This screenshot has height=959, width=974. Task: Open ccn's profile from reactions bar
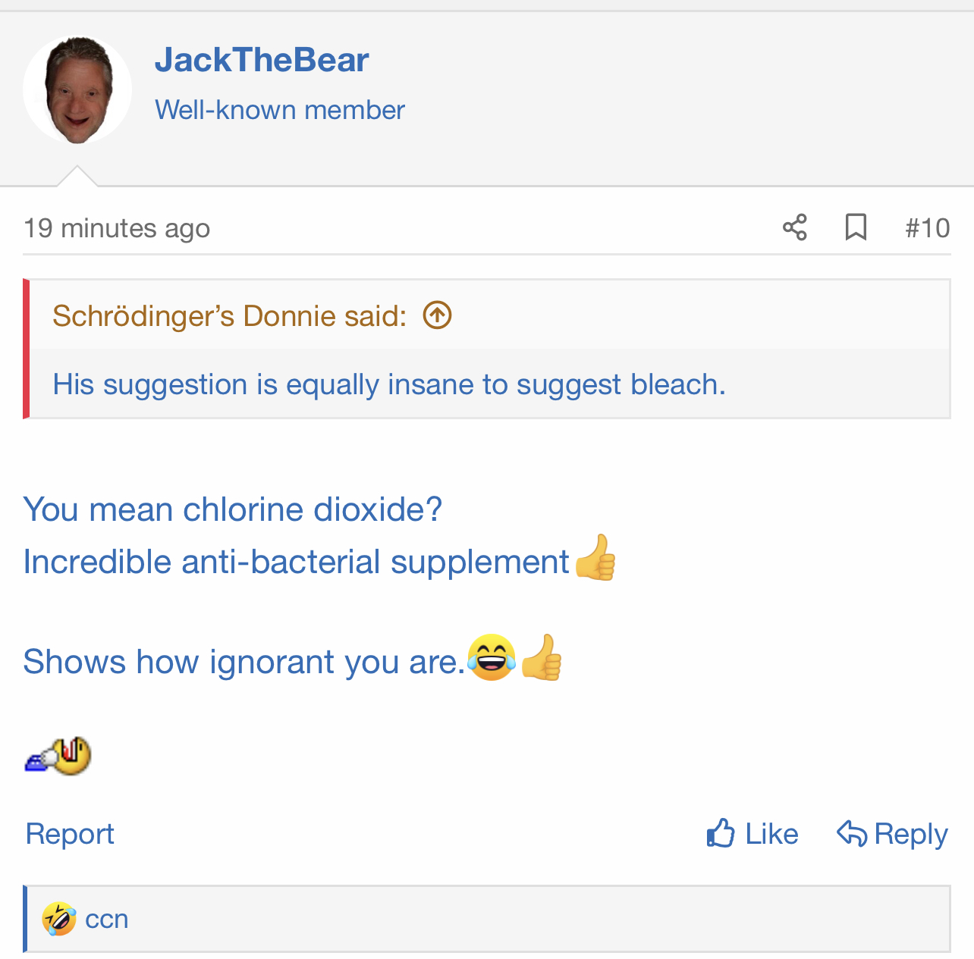click(107, 919)
